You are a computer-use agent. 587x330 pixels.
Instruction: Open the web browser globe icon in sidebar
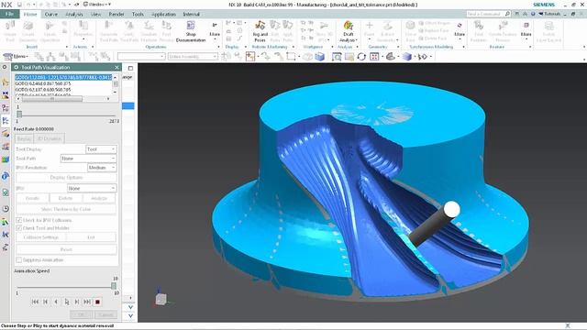tap(6, 176)
